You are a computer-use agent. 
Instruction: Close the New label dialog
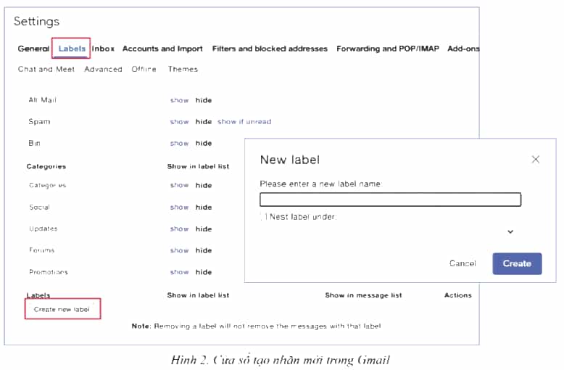click(x=536, y=159)
